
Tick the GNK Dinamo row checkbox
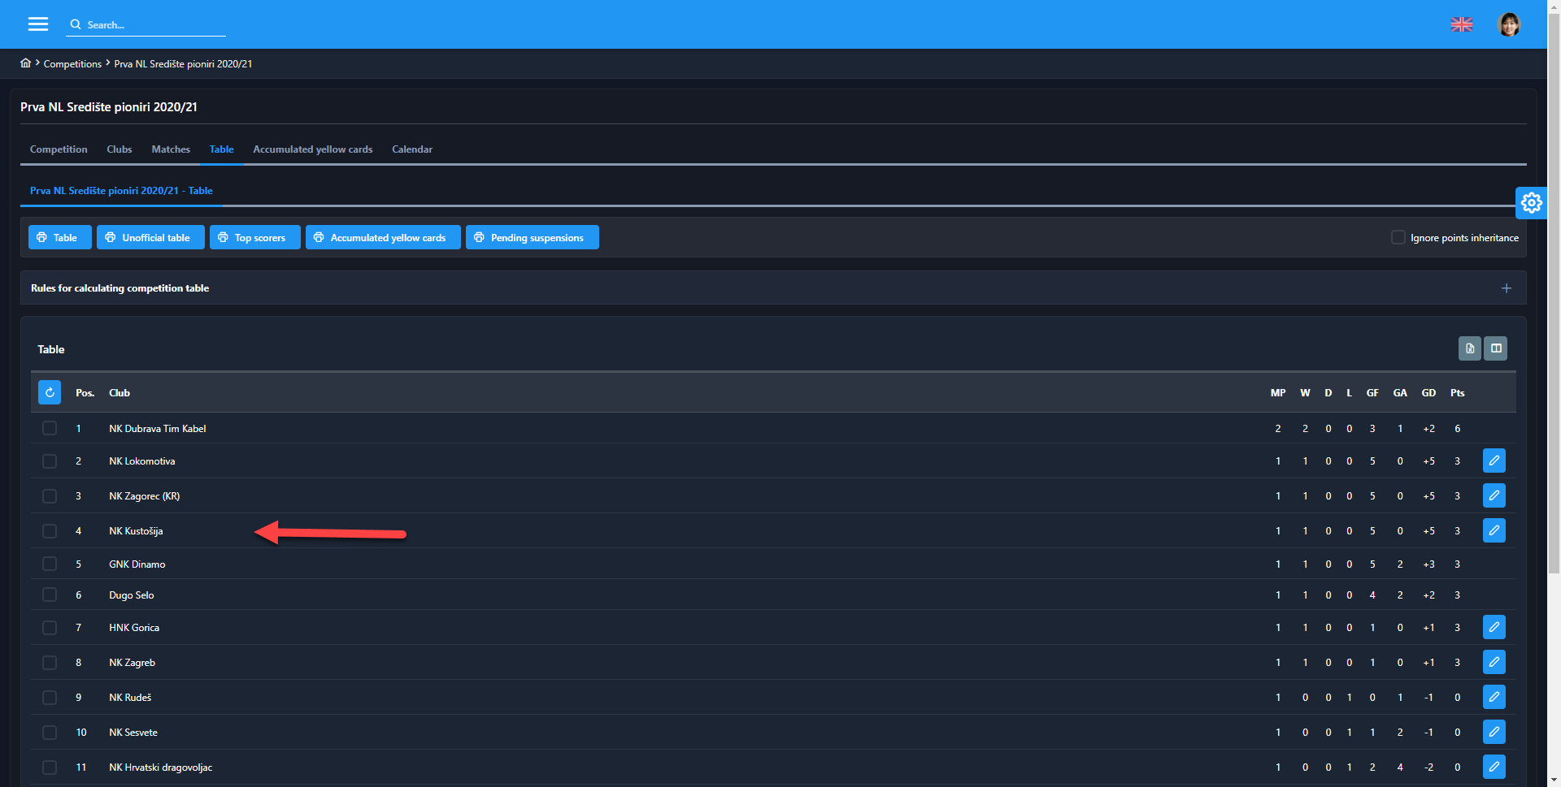point(50,564)
